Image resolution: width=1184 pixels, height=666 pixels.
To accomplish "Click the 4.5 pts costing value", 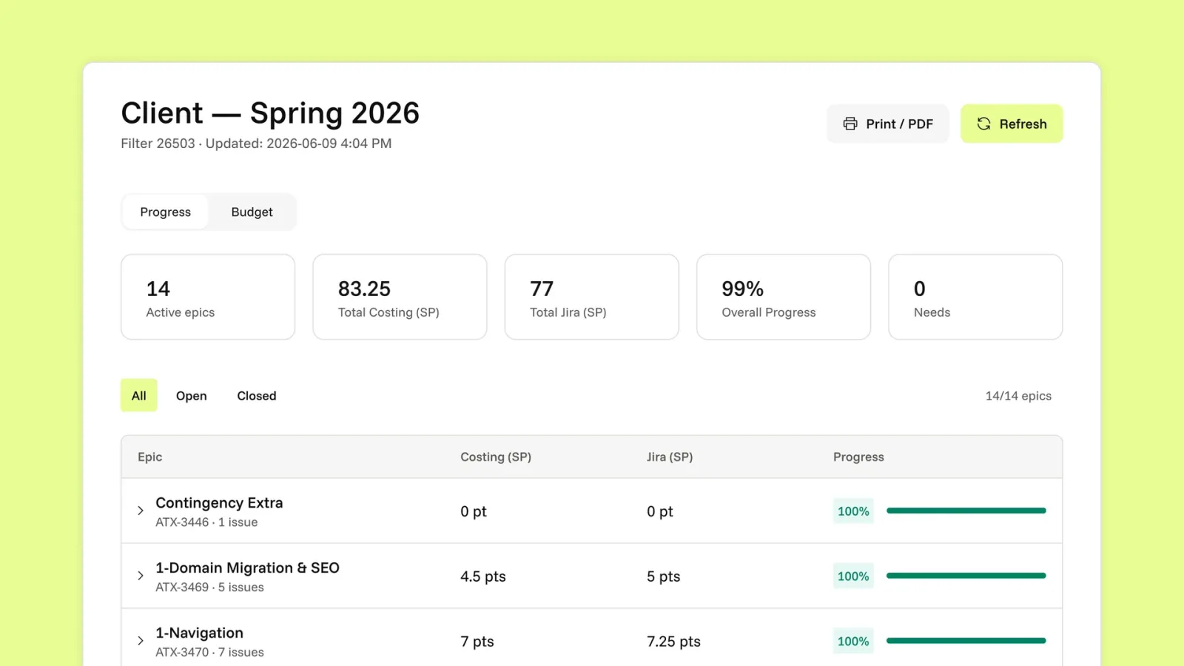I will [x=483, y=576].
